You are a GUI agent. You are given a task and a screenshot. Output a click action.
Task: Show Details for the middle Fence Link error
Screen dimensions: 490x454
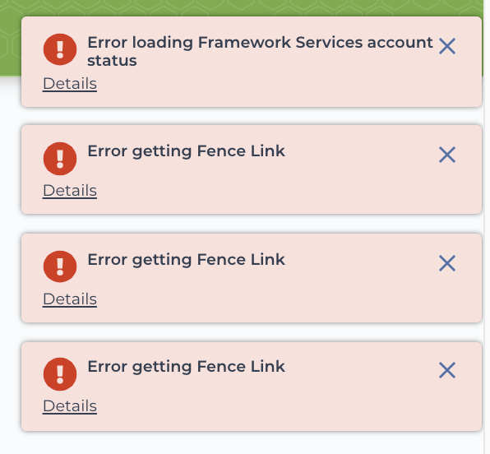[x=70, y=299]
